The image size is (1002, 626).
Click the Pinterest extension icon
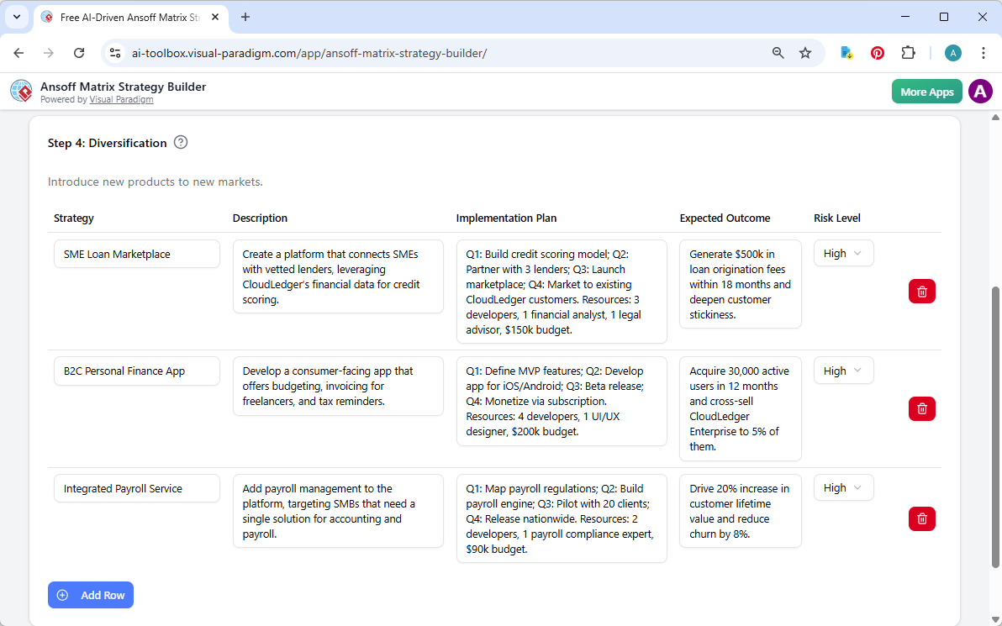pyautogui.click(x=877, y=52)
